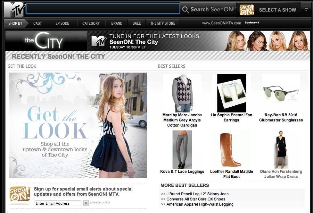Focus the Enter Email Address field

[58, 203]
